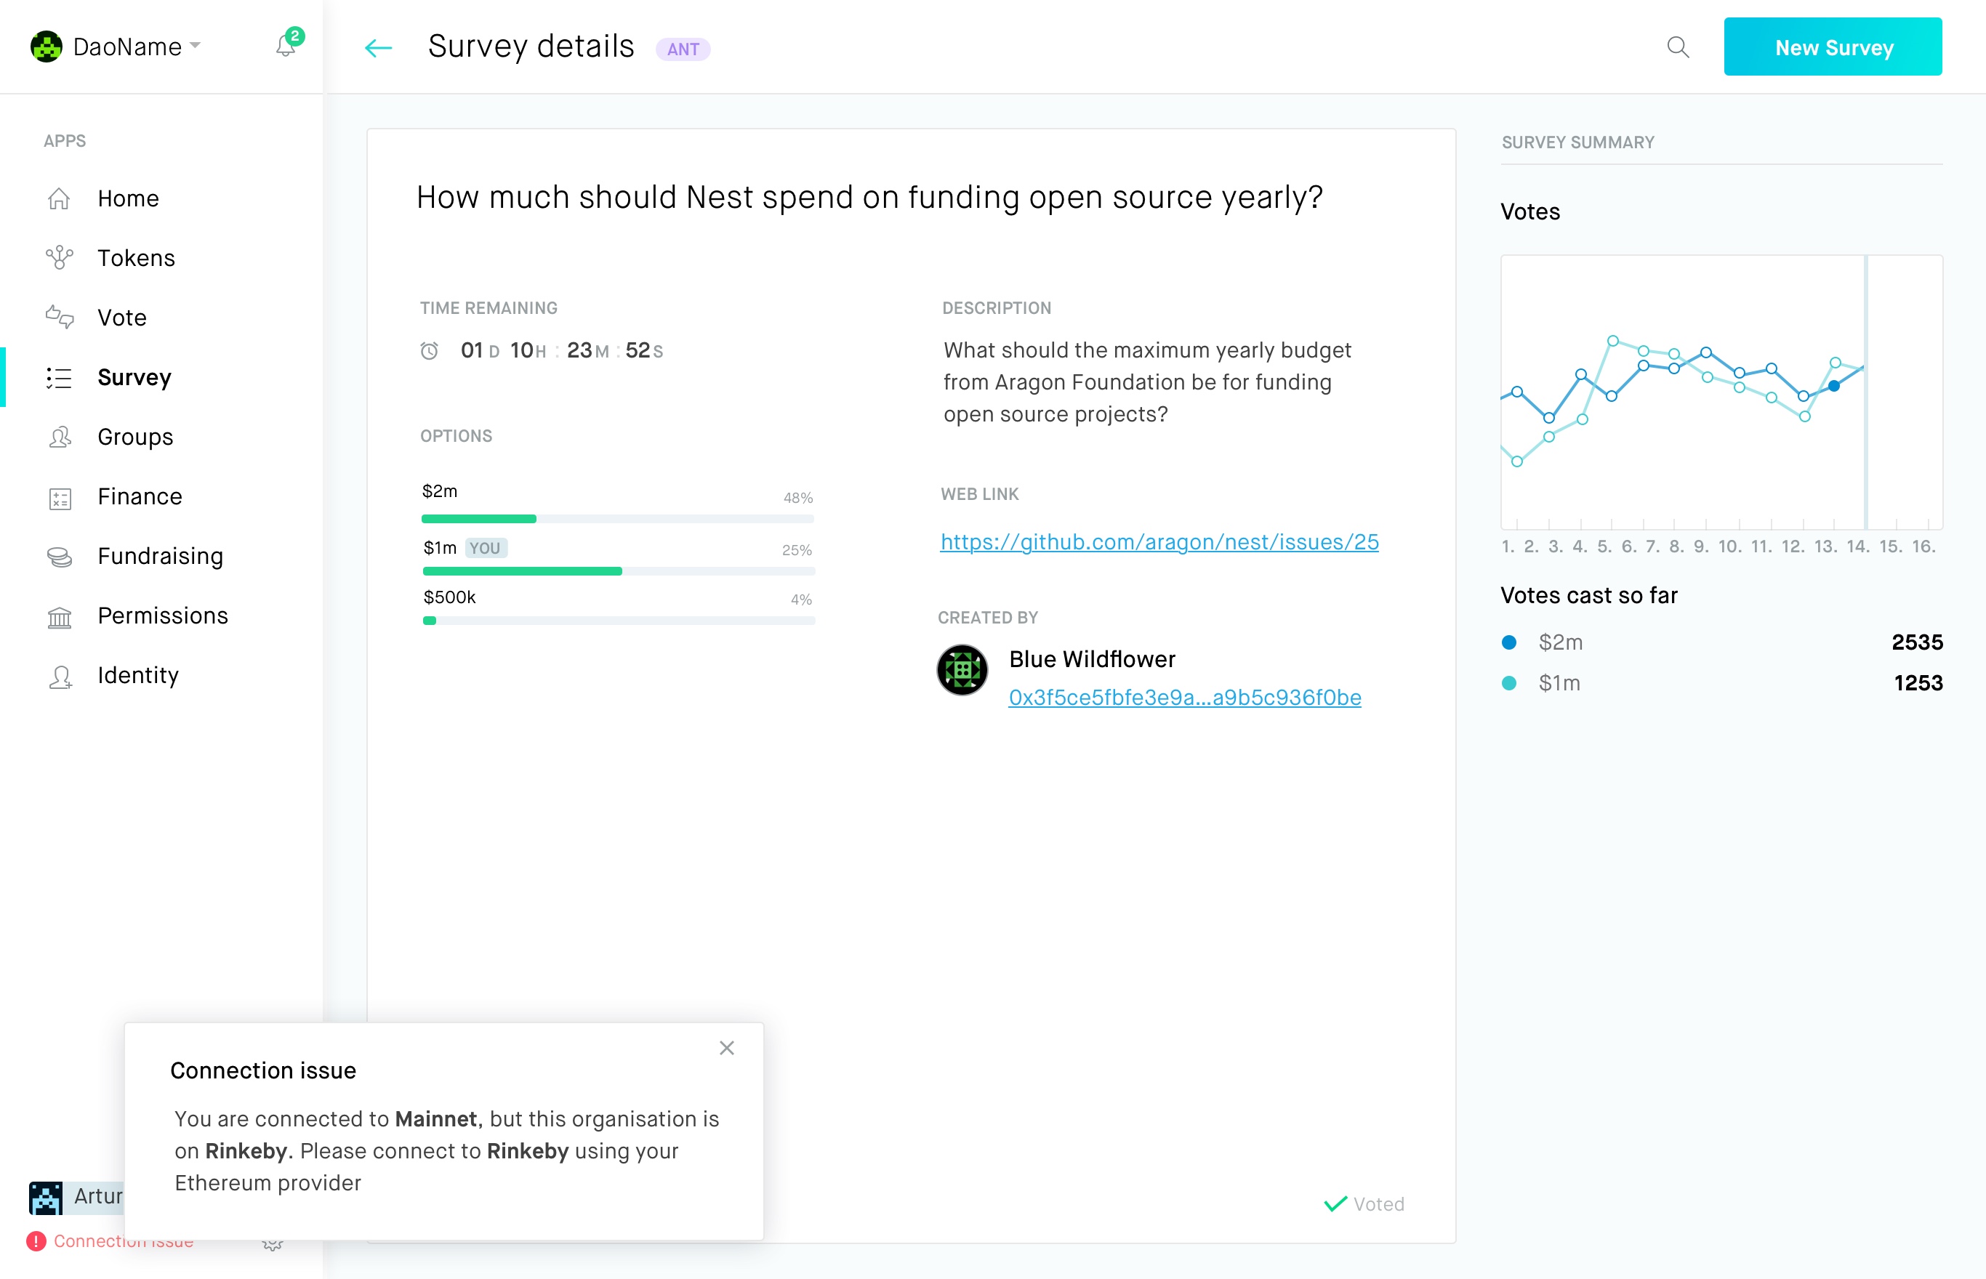1986x1279 pixels.
Task: Click the $2m option progress bar
Action: 617,519
